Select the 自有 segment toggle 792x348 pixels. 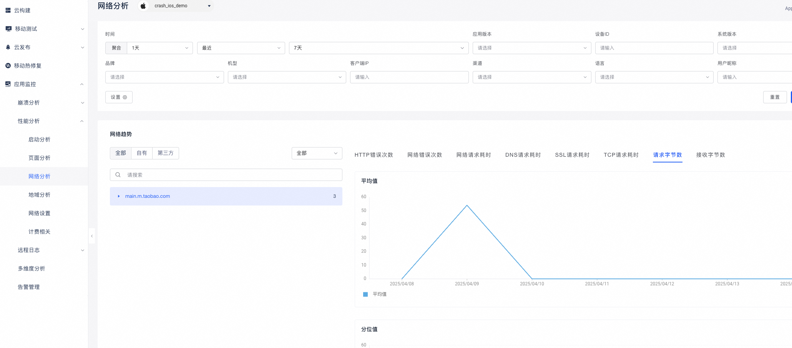pos(142,153)
